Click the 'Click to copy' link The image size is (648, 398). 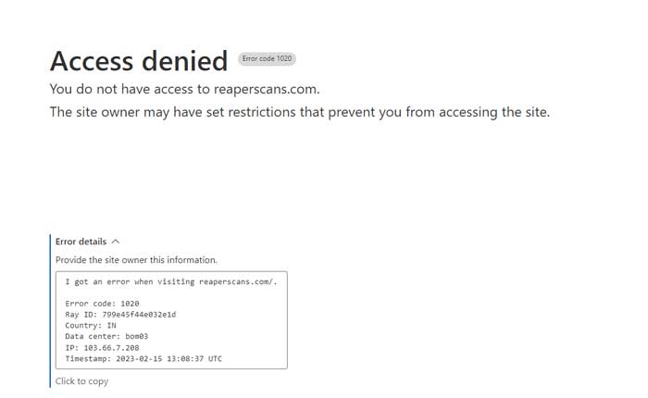pos(81,381)
